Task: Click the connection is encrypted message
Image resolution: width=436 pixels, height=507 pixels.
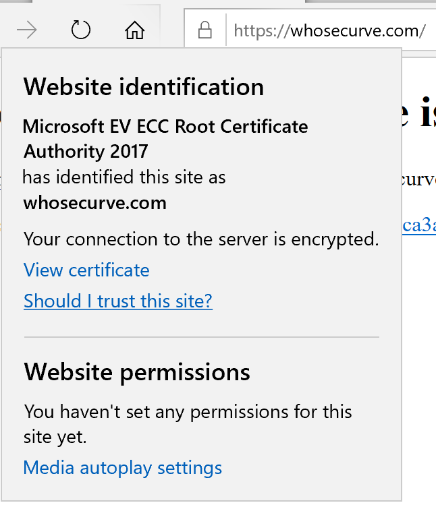Action: [200, 239]
